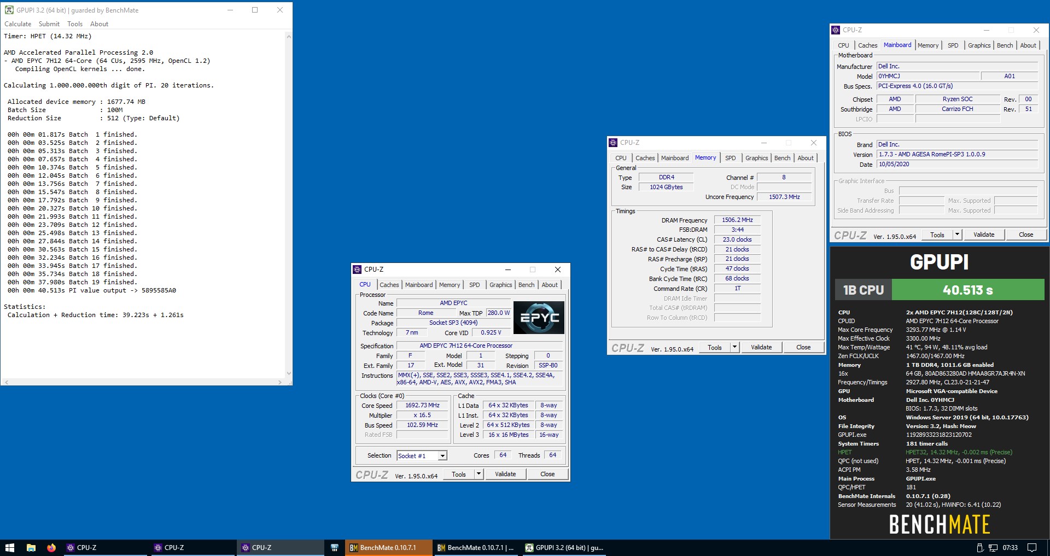Click Validate in CPU-Z Mainboard window

point(984,235)
